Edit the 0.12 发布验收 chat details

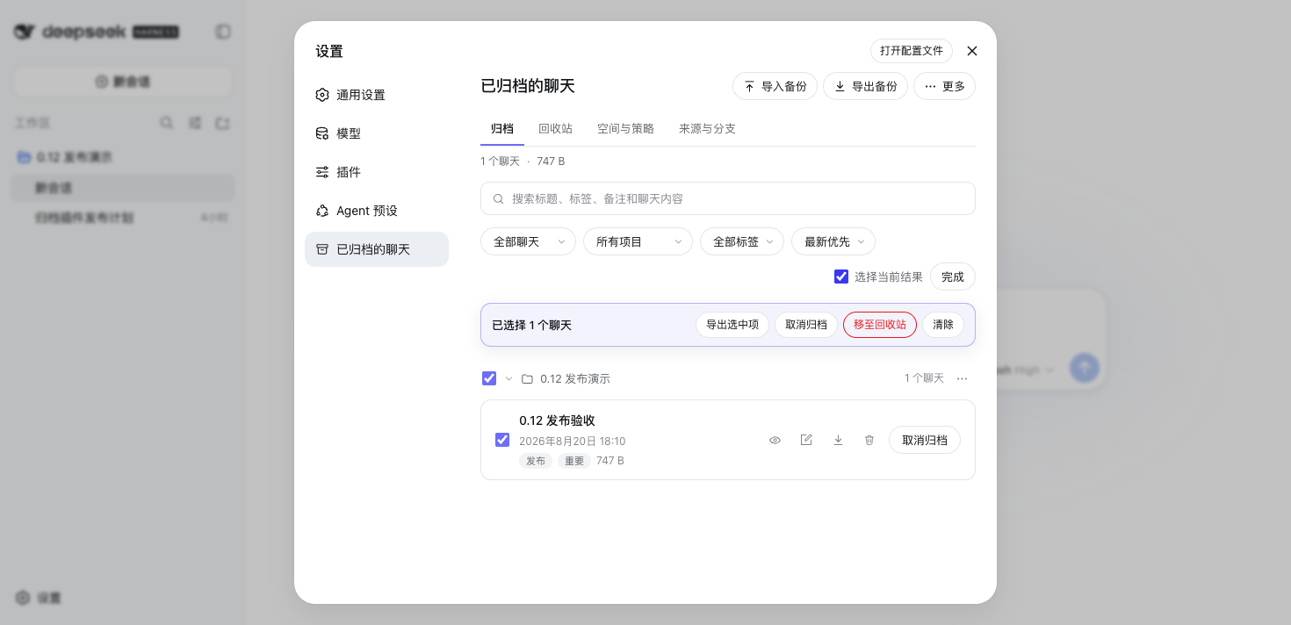(806, 440)
